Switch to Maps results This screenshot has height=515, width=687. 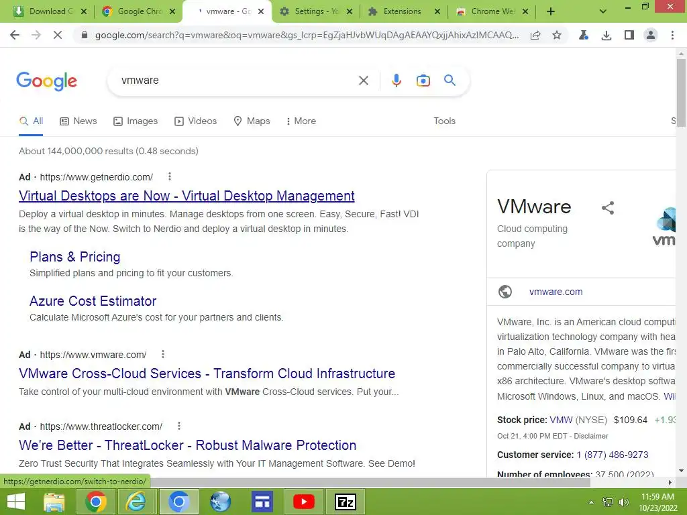(252, 121)
